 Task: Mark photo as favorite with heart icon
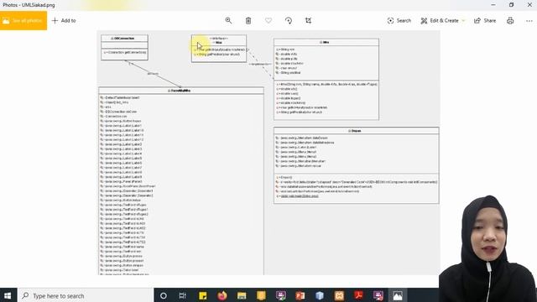268,20
